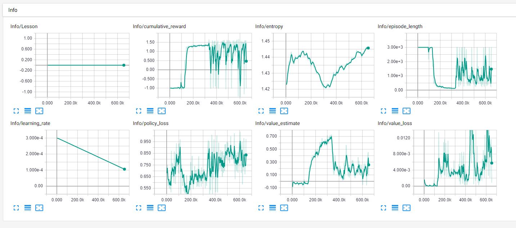Click the Info/Lesson chart title
Viewport: 516px width, 228px height.
24,26
